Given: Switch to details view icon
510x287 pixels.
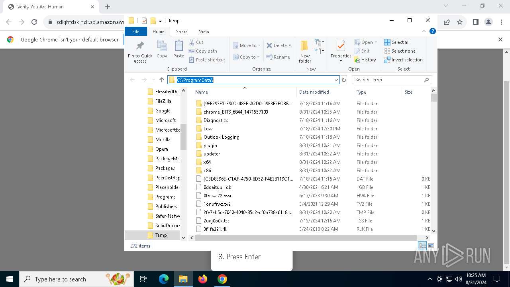Looking at the screenshot, I should click(x=422, y=246).
